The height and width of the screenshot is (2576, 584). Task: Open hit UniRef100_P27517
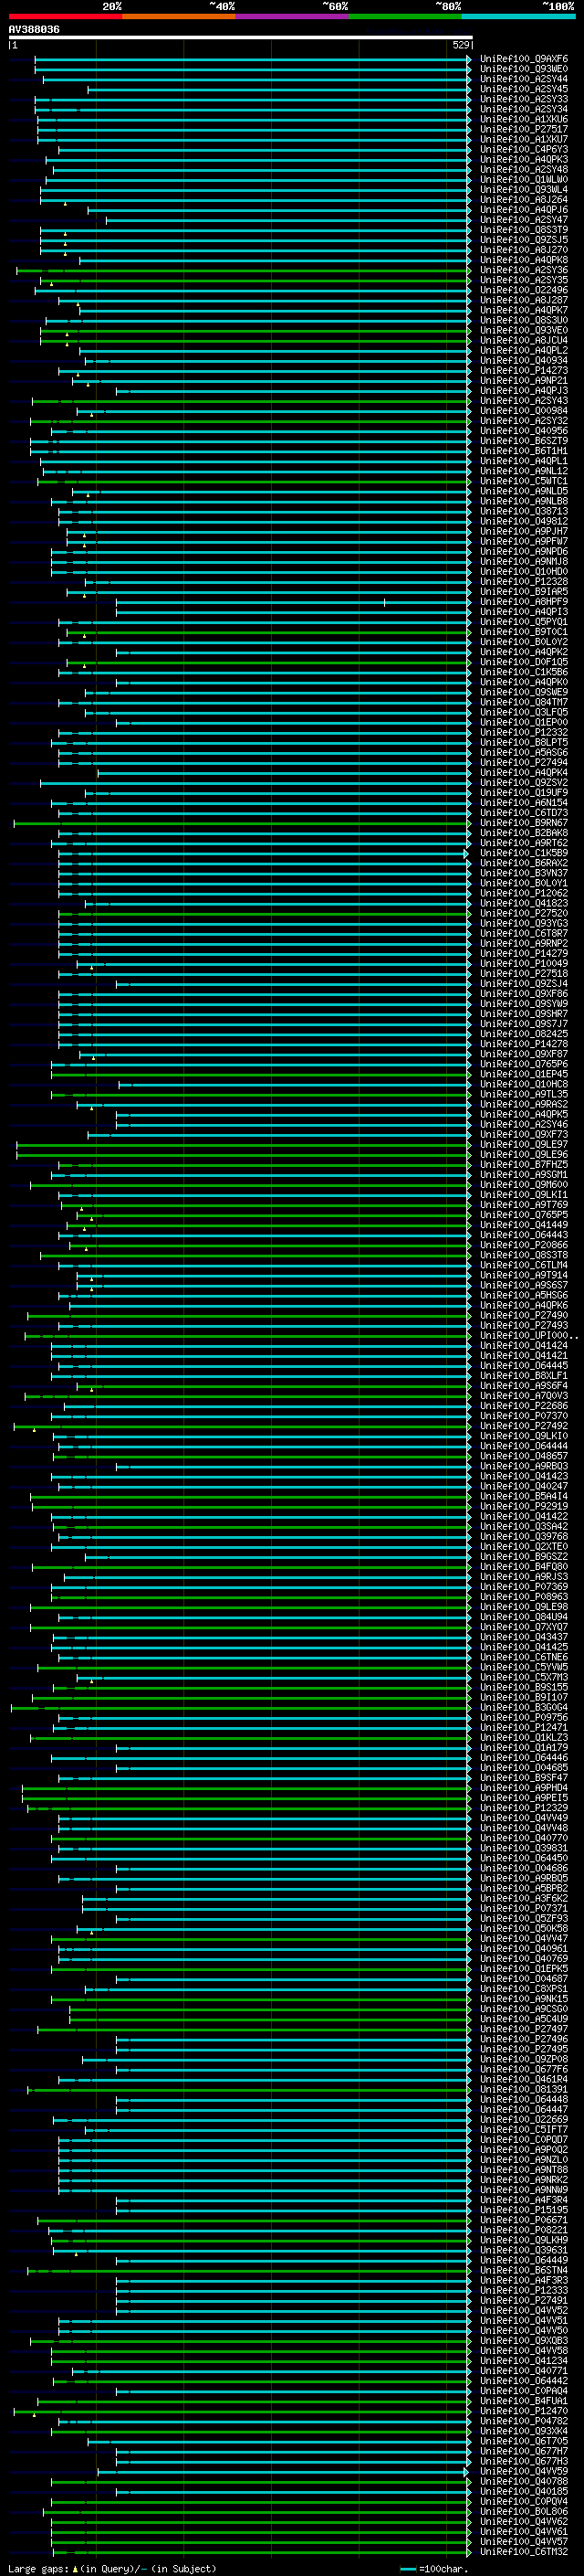click(x=524, y=129)
